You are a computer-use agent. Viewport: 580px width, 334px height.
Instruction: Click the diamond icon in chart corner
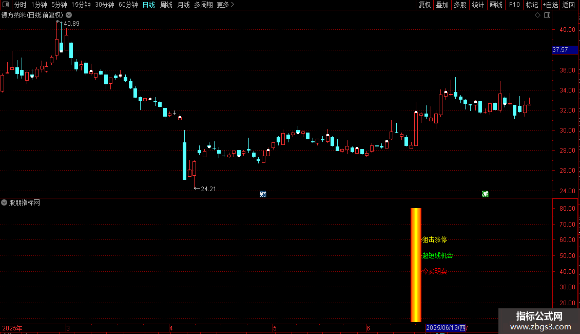[537, 15]
